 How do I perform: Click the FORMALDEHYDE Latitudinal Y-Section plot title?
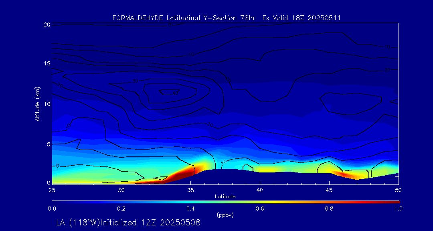click(x=227, y=18)
